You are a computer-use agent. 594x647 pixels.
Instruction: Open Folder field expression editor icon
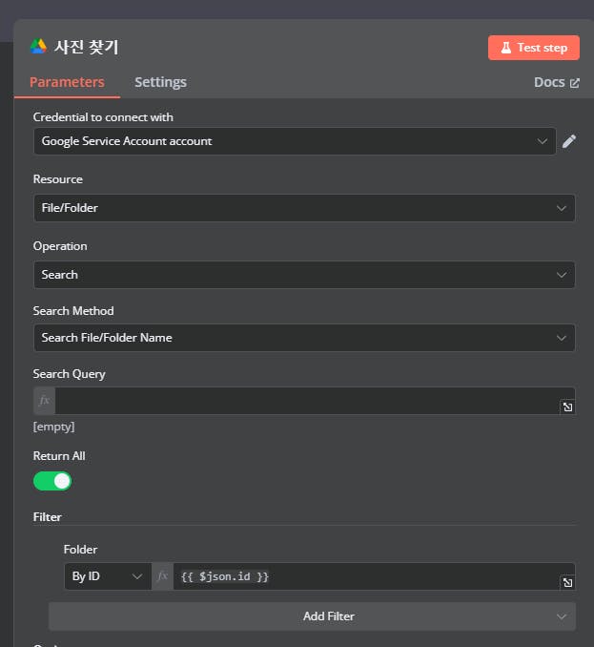[567, 583]
